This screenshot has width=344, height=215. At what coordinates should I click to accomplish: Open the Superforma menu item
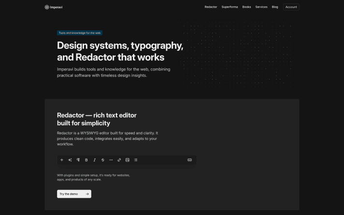pos(229,7)
